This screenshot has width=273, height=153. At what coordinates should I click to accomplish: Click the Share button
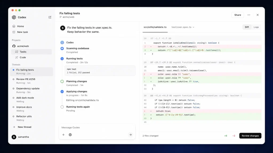click(238, 15)
